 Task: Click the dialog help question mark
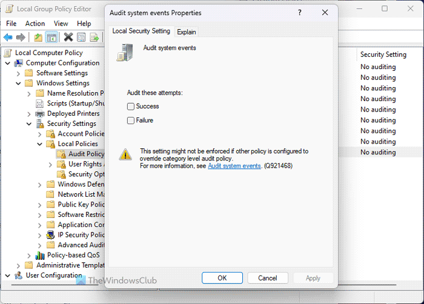pos(300,13)
